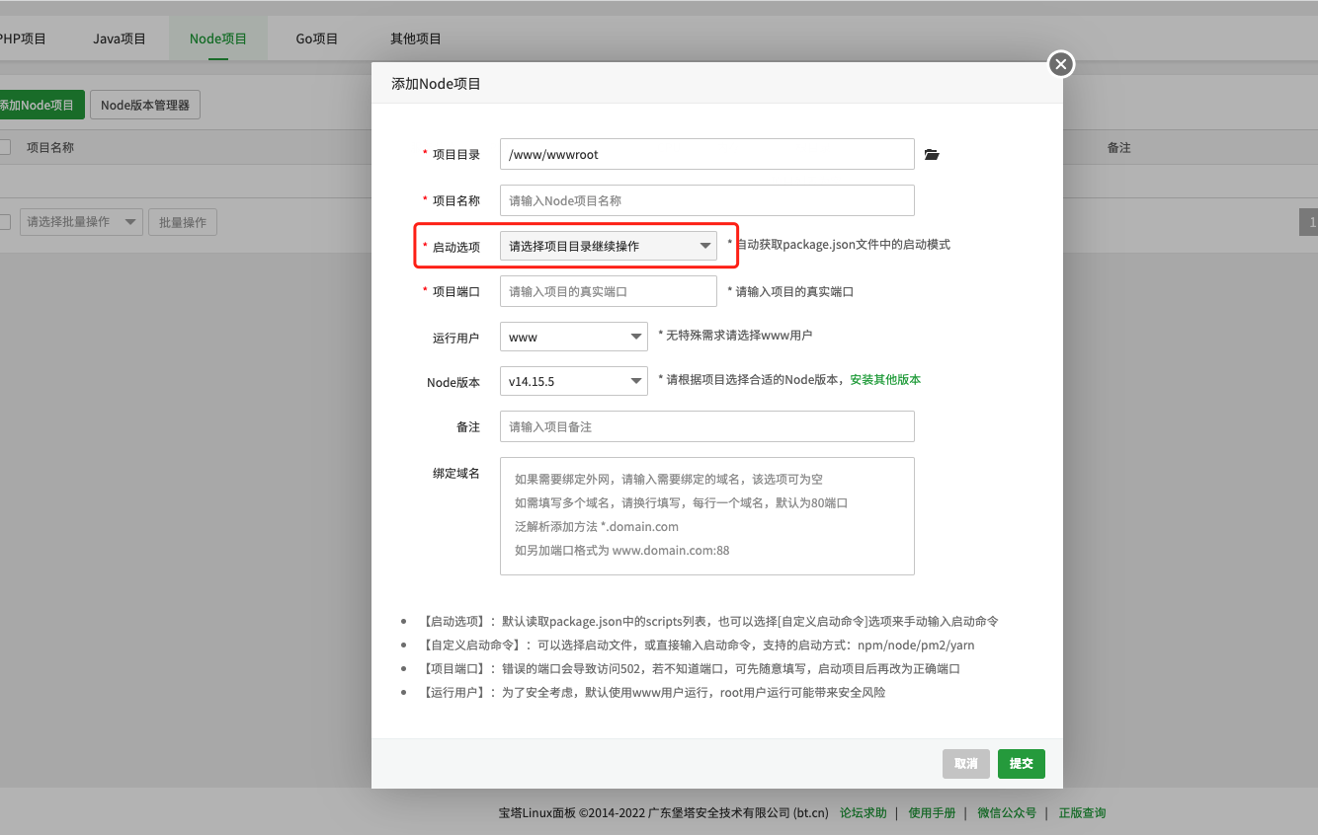Open folder browser icon beside project directory
This screenshot has height=835, width=1318.
(932, 155)
